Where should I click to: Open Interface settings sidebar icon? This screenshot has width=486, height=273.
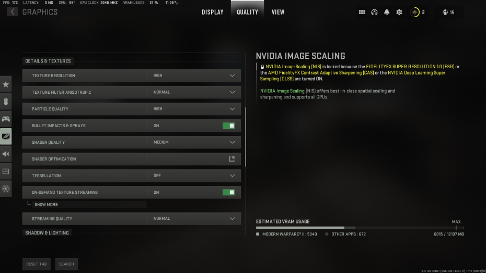point(6,171)
